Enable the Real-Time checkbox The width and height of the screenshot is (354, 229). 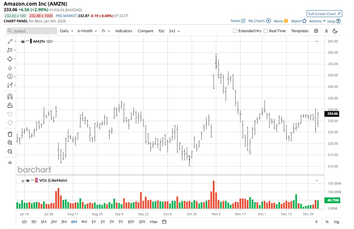click(x=266, y=31)
